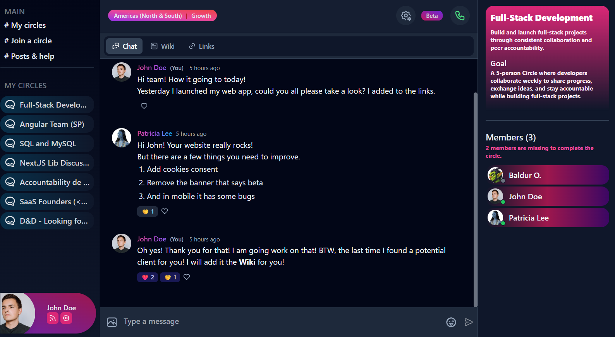Screen dimensions: 615x337
Task: Toggle the heart reaction on John's first message
Action: [144, 106]
